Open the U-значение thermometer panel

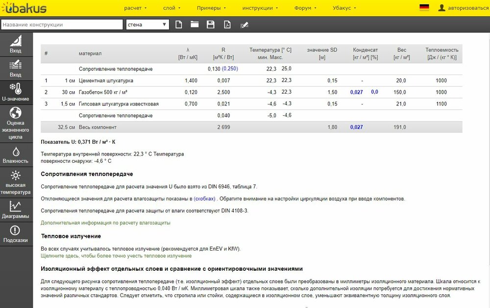(16, 93)
